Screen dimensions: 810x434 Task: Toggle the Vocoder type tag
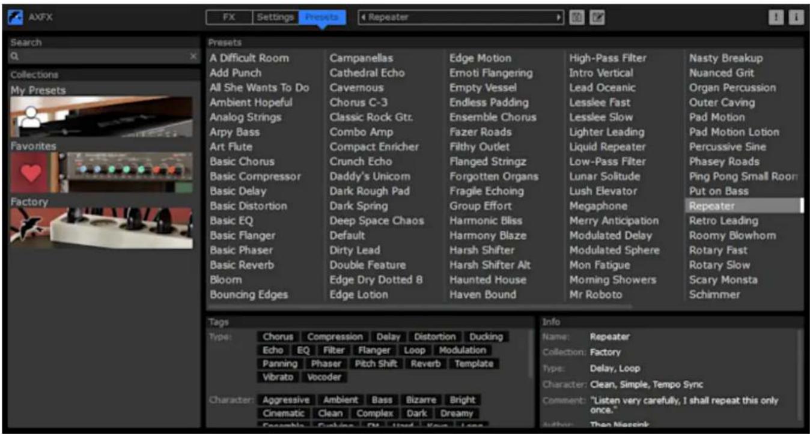(324, 378)
